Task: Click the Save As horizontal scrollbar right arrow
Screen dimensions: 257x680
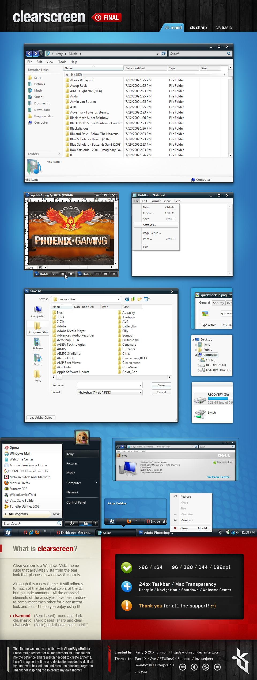Action: click(x=169, y=377)
